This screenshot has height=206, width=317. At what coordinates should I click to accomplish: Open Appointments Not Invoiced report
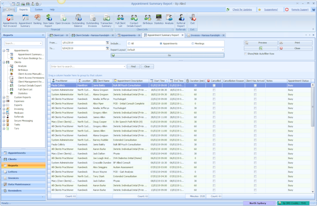(10, 21)
